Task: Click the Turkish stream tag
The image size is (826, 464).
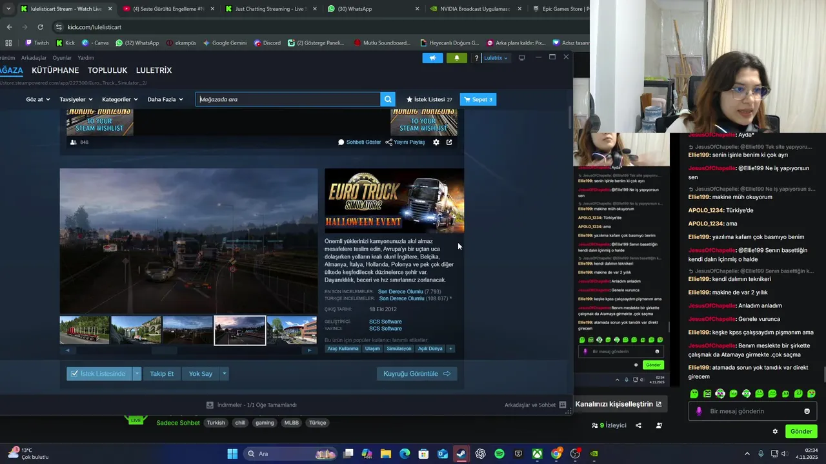Action: coord(216,423)
